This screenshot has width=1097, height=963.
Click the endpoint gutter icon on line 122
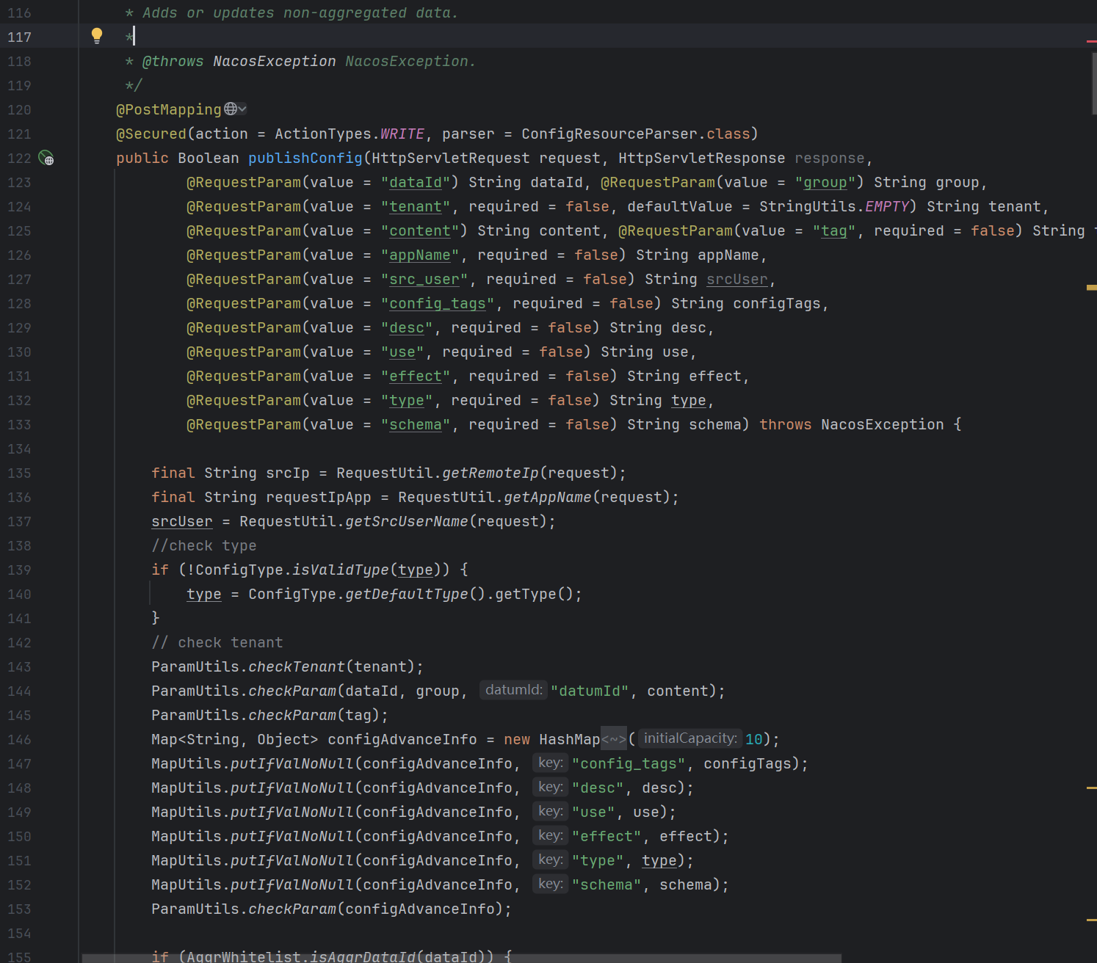pyautogui.click(x=46, y=159)
